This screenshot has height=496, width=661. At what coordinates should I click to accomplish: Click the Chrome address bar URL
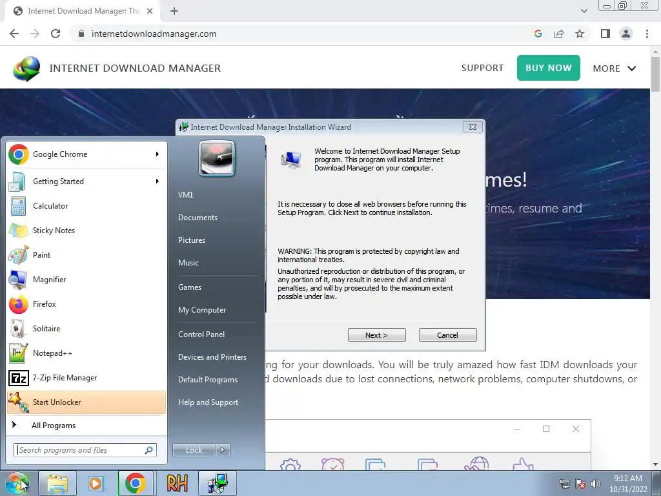click(154, 34)
